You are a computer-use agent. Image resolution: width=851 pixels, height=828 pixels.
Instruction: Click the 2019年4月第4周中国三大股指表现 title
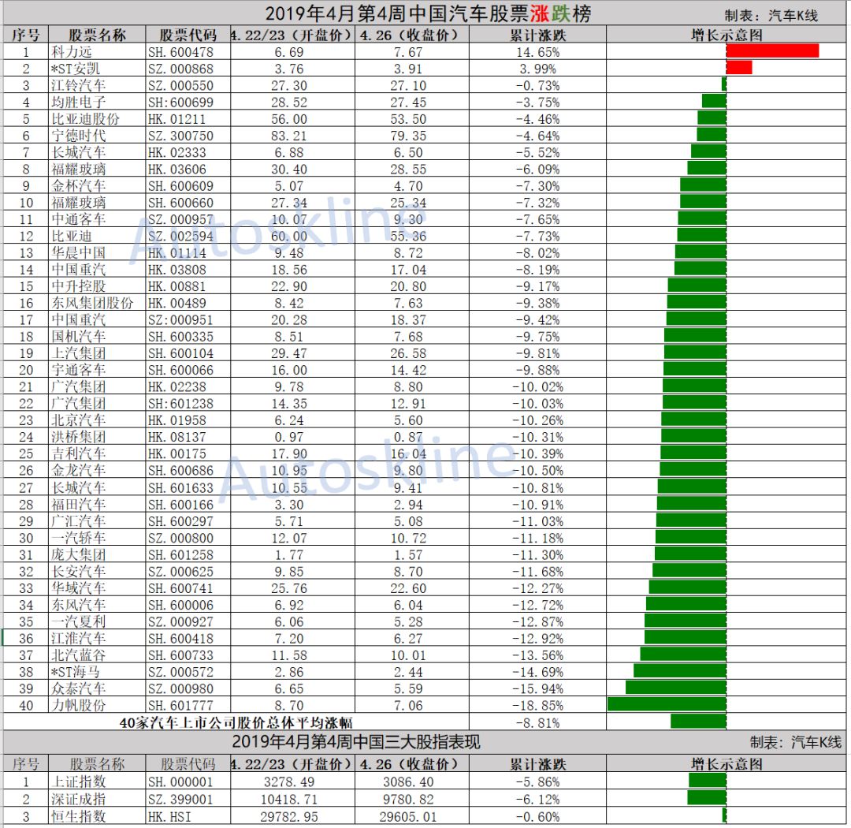click(356, 742)
